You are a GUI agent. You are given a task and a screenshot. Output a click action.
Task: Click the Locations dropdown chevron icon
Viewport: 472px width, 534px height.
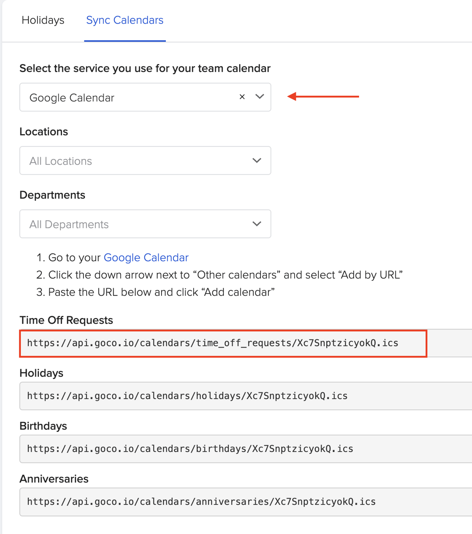tap(257, 161)
